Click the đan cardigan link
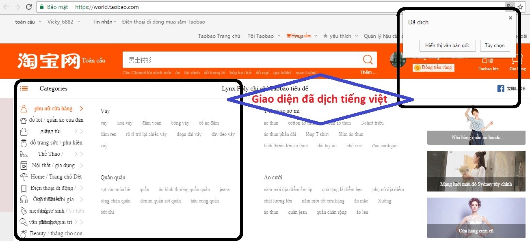 click(x=385, y=146)
